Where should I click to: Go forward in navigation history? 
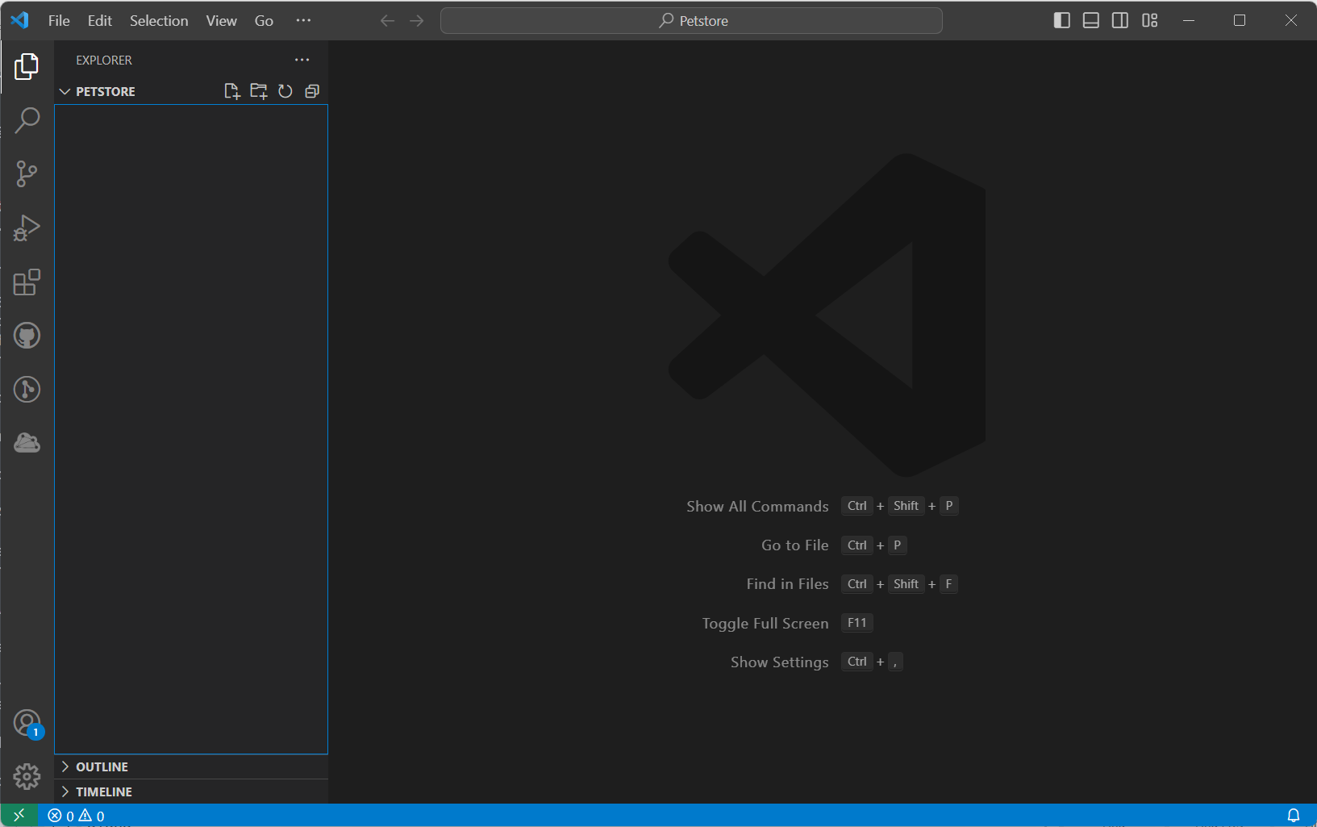tap(417, 21)
